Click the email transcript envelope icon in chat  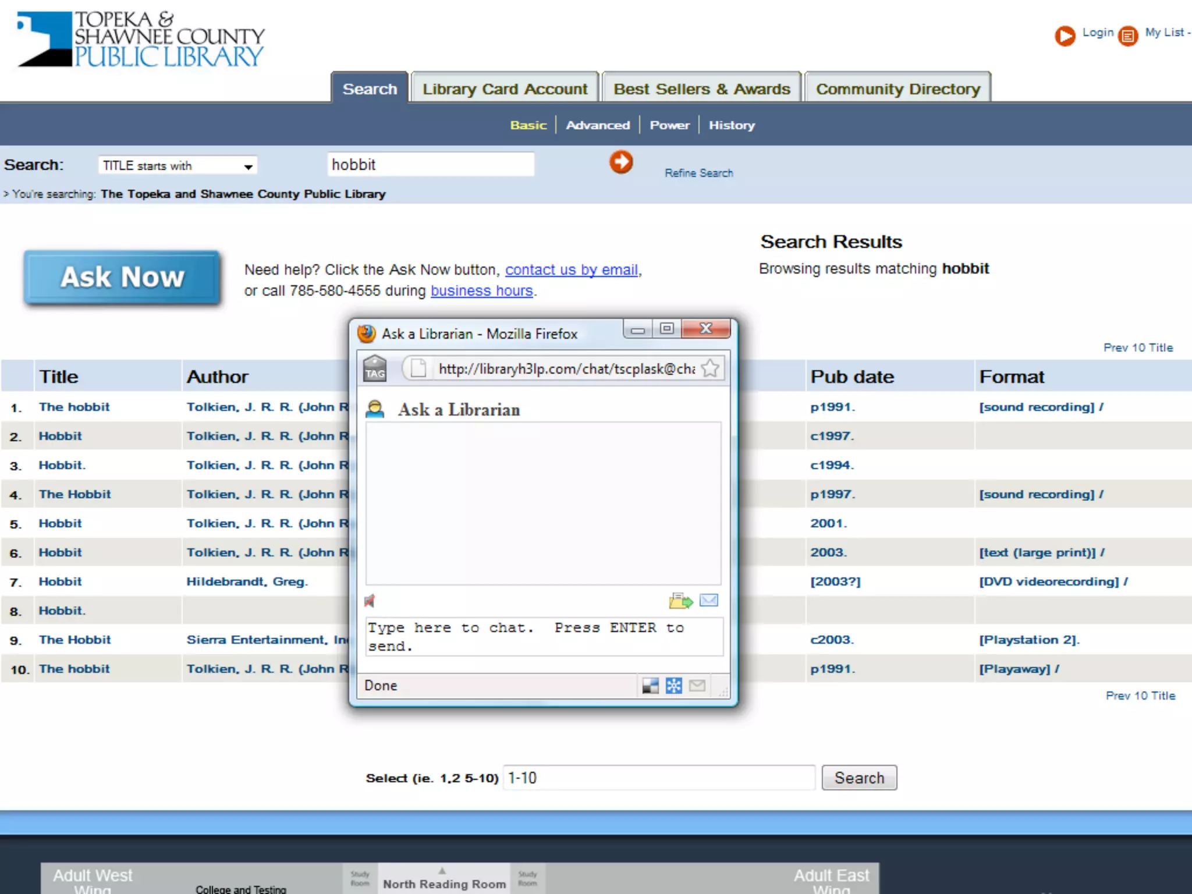click(x=708, y=600)
